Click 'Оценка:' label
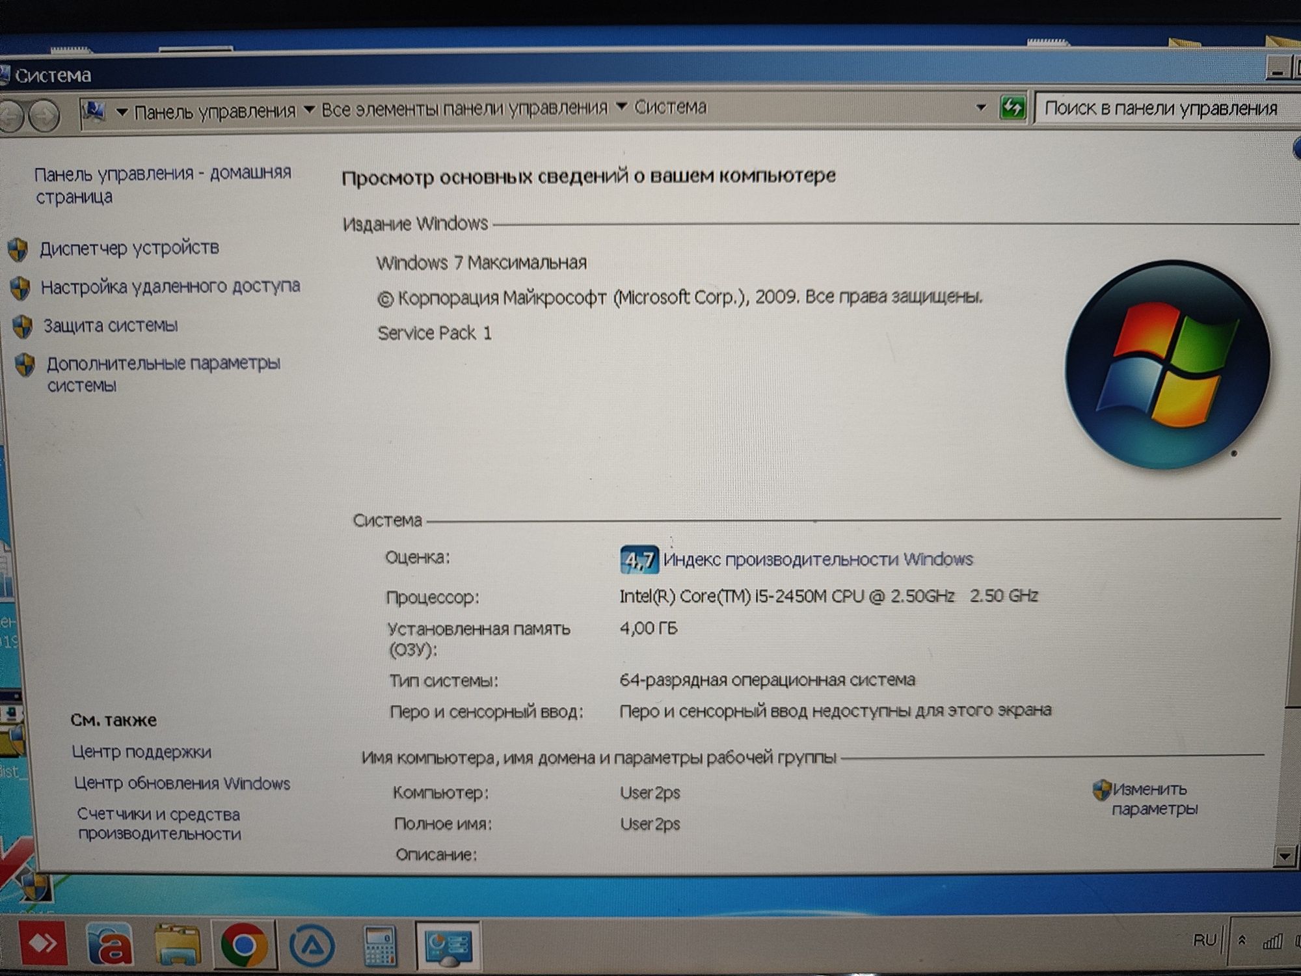Image resolution: width=1301 pixels, height=976 pixels. [418, 558]
